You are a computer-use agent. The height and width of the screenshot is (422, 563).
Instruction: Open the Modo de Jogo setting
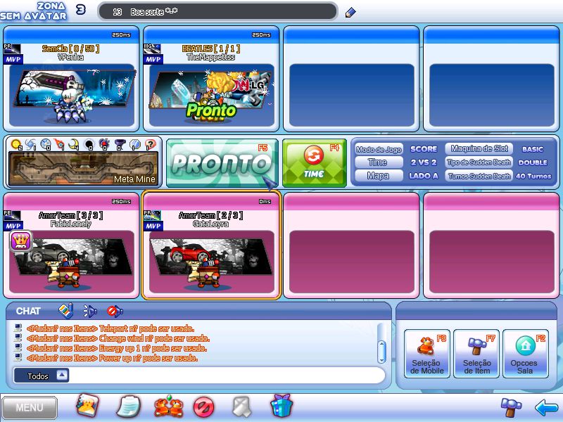(x=378, y=149)
